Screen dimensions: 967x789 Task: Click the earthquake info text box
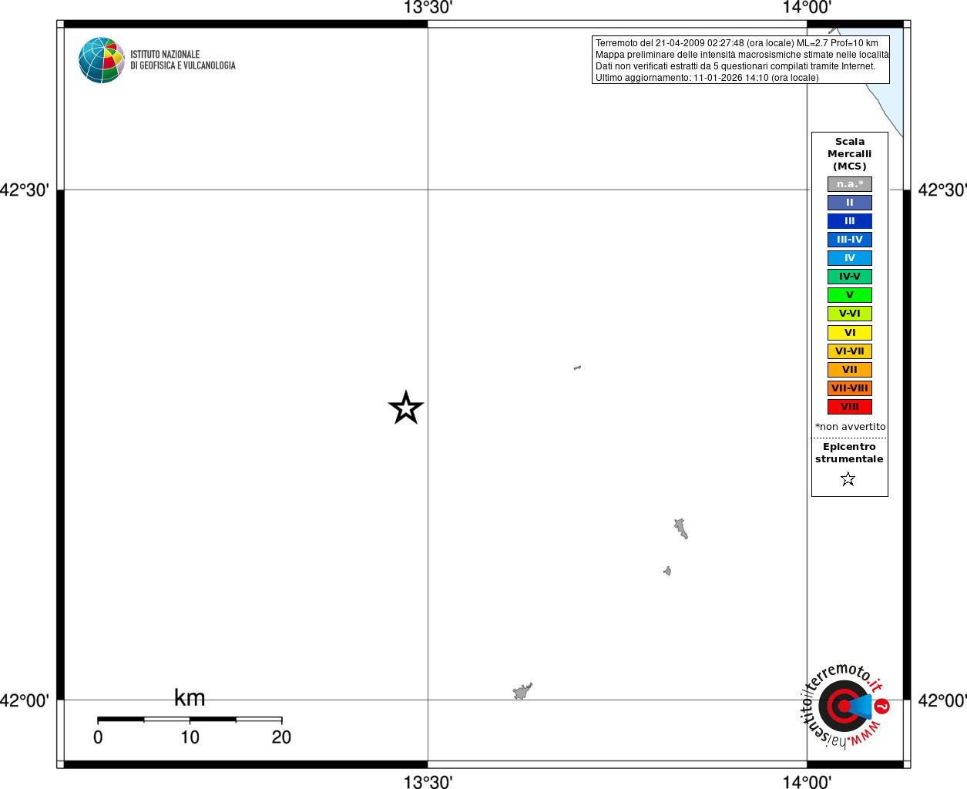point(740,60)
